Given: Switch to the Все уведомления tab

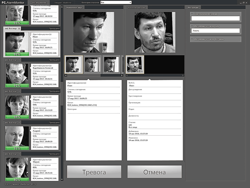Looking at the screenshot, I should tap(39, 2).
